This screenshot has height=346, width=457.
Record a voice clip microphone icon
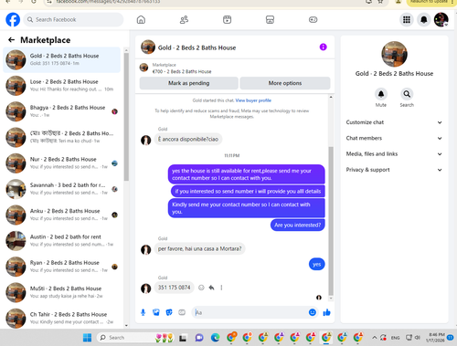click(x=143, y=312)
